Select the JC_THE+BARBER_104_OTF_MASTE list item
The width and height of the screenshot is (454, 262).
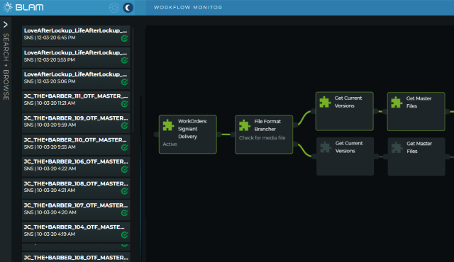pyautogui.click(x=76, y=231)
